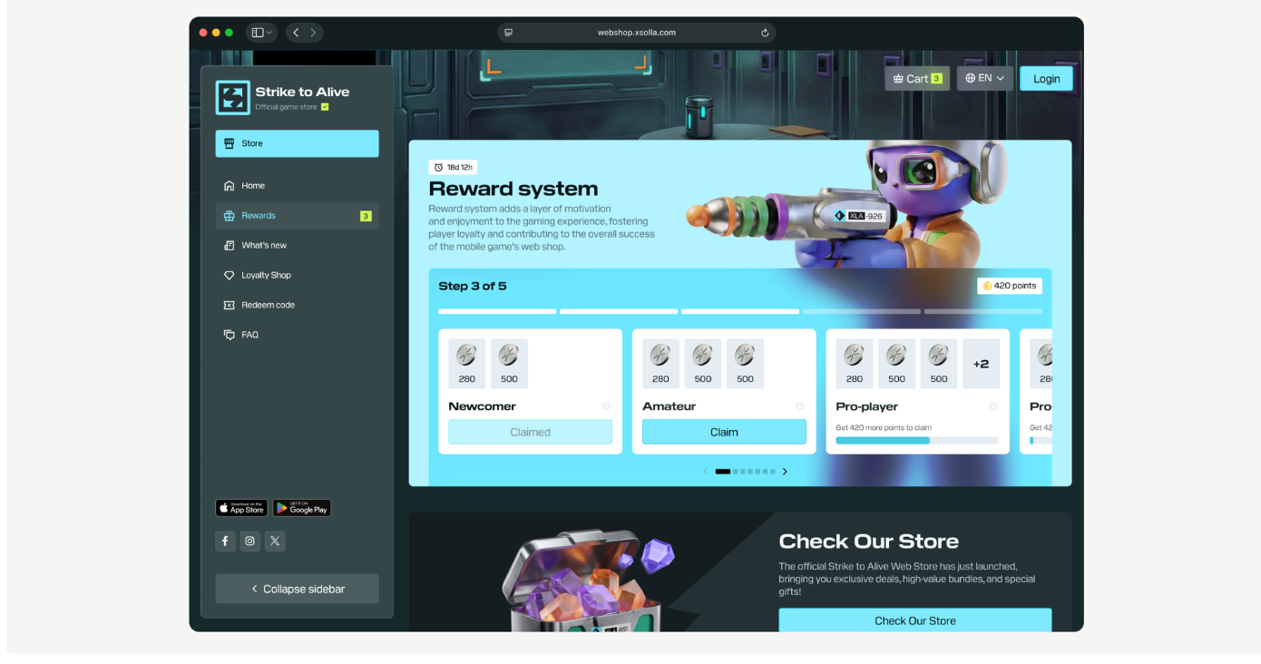Screen dimensions: 1261x664
Task: Go to previous rewards with the left arrow
Action: tap(706, 472)
